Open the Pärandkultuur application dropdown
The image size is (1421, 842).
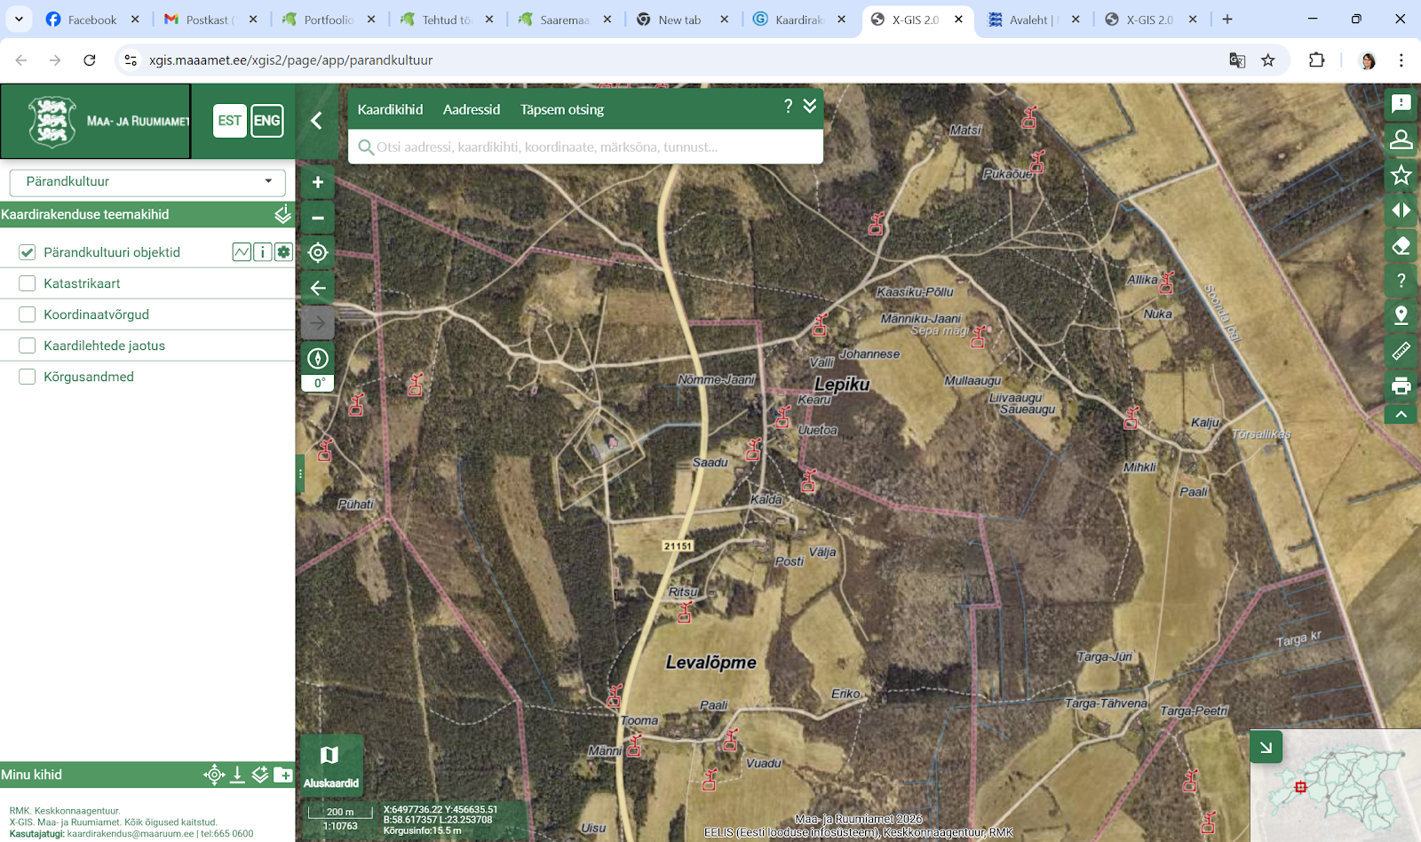[147, 182]
